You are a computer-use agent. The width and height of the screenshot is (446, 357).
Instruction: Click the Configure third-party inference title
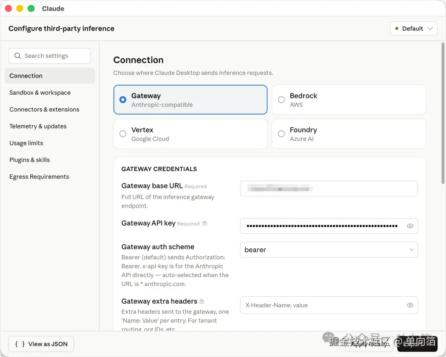(62, 29)
